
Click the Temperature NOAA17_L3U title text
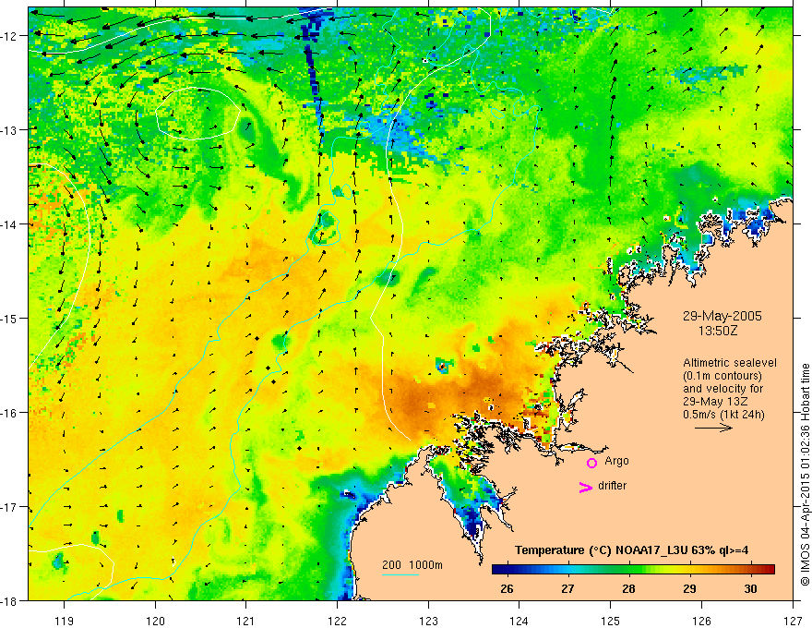click(x=631, y=550)
